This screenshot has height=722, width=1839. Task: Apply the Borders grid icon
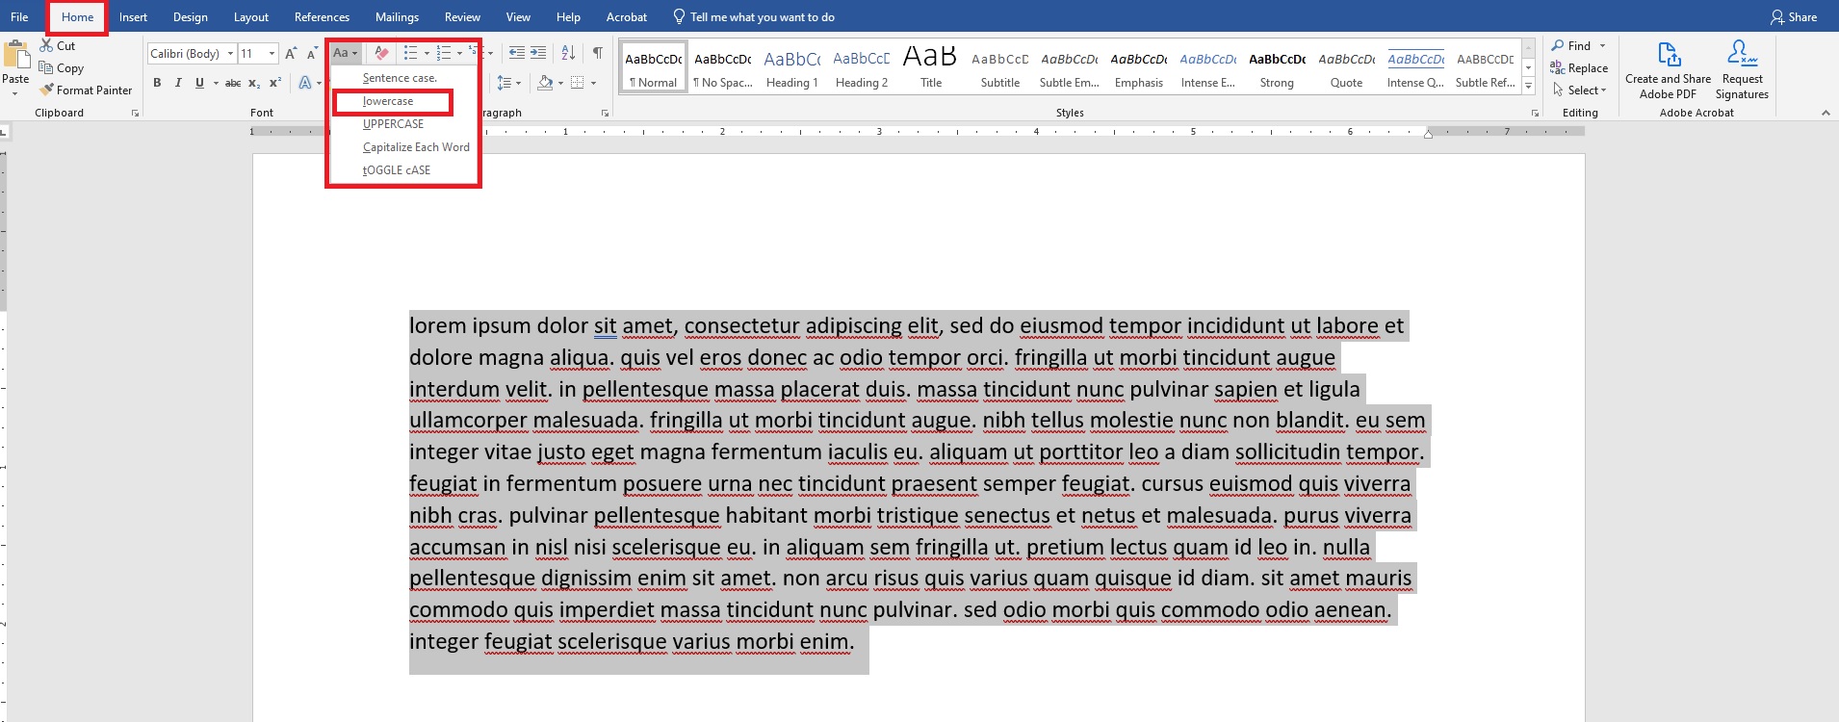tap(577, 83)
